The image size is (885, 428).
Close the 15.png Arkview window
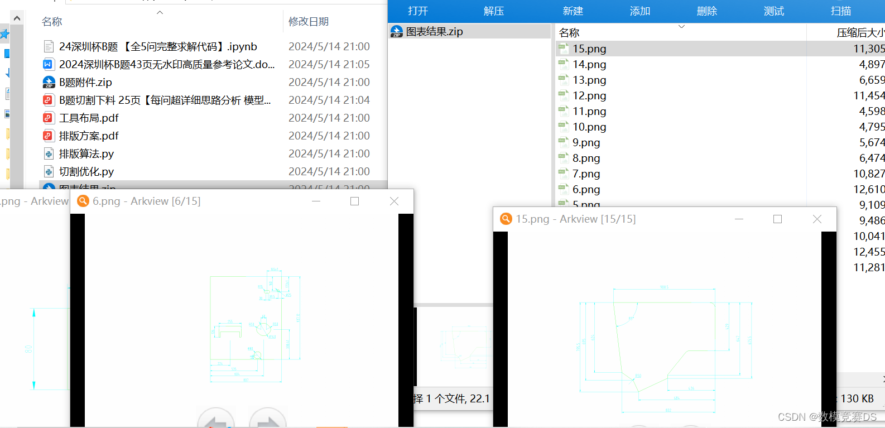[817, 219]
